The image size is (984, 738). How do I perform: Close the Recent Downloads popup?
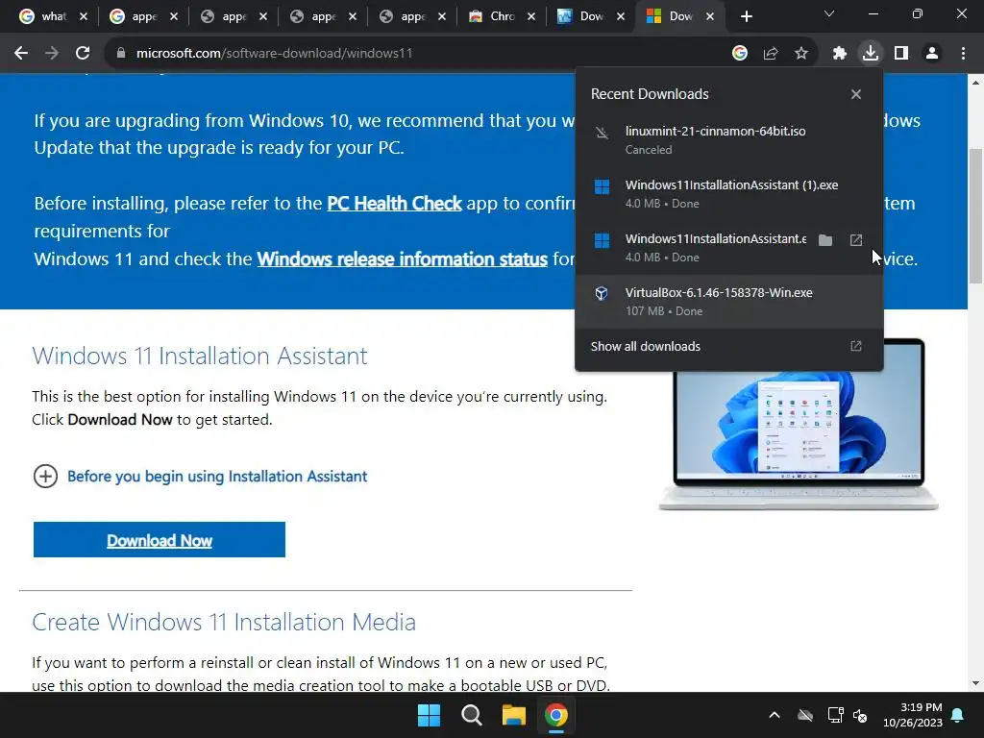click(x=856, y=94)
